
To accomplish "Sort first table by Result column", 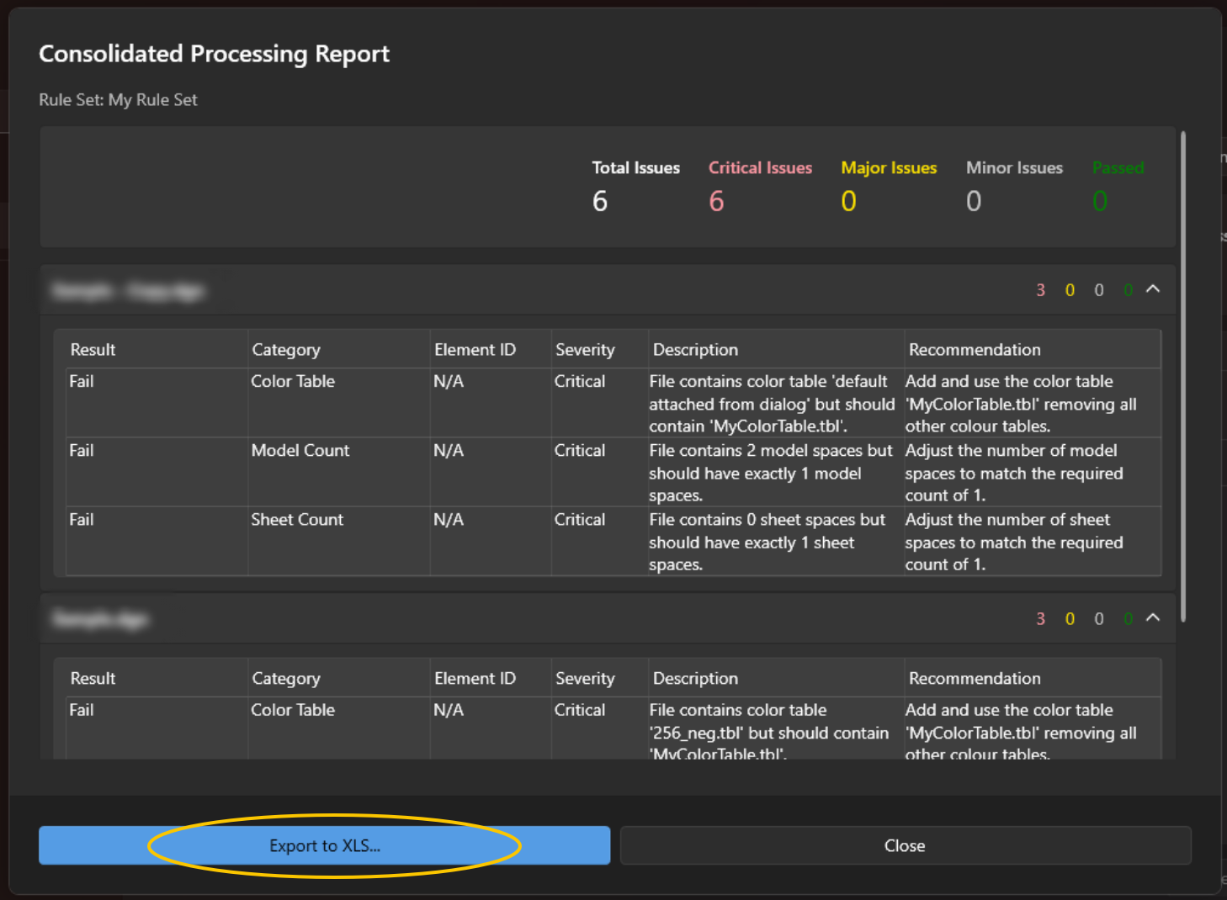I will tap(93, 350).
